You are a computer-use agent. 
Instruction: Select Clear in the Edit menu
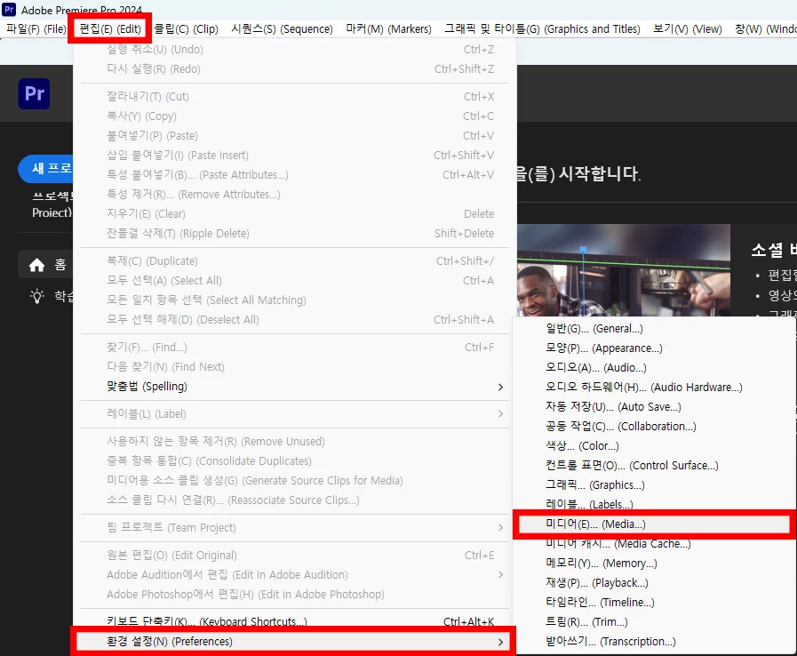pyautogui.click(x=295, y=214)
